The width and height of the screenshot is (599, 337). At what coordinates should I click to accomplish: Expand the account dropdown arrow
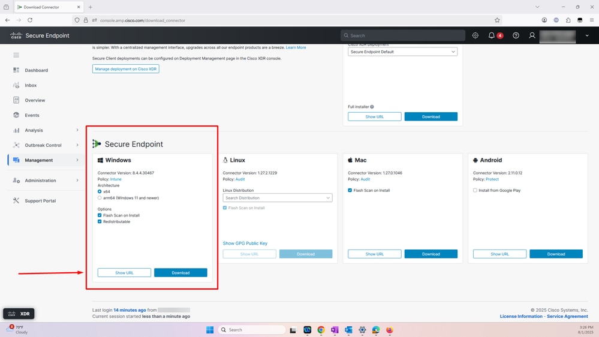587,35
